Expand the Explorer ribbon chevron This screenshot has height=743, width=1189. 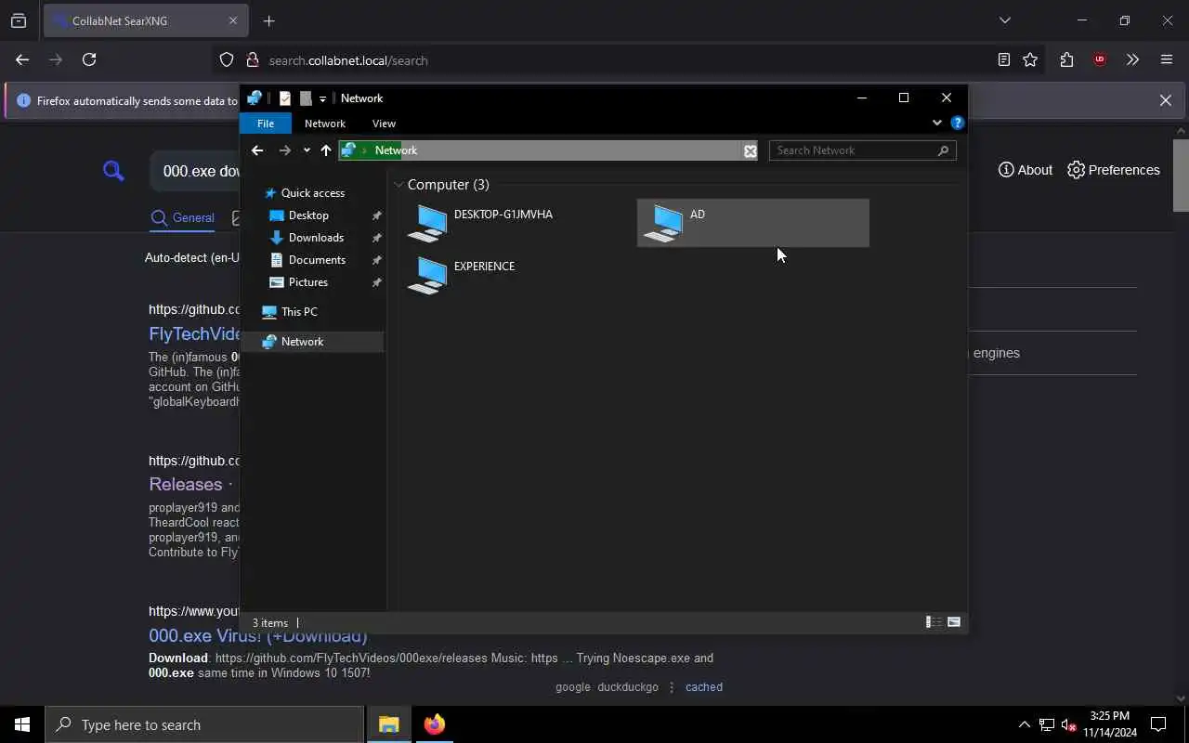point(936,123)
